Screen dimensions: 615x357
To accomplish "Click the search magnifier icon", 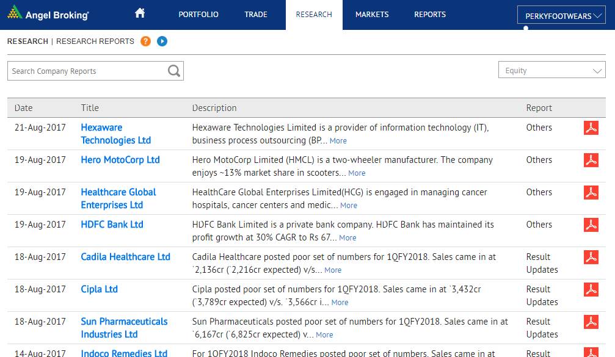I will [174, 71].
